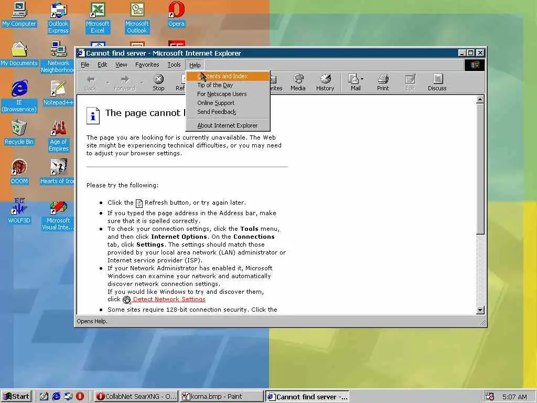Screen dimensions: 537x403
Task: Click the 'Opens Help.' status bar text
Action: point(92,322)
